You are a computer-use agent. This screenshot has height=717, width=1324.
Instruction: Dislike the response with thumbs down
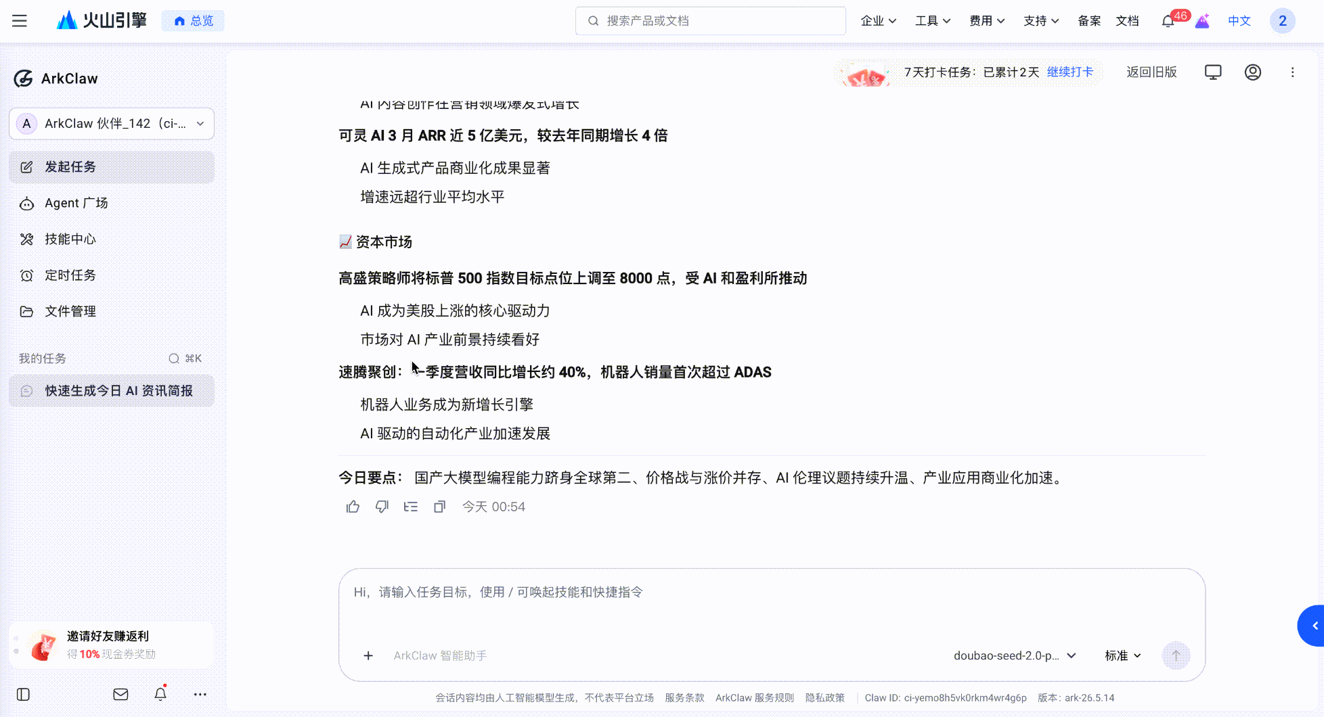click(382, 507)
